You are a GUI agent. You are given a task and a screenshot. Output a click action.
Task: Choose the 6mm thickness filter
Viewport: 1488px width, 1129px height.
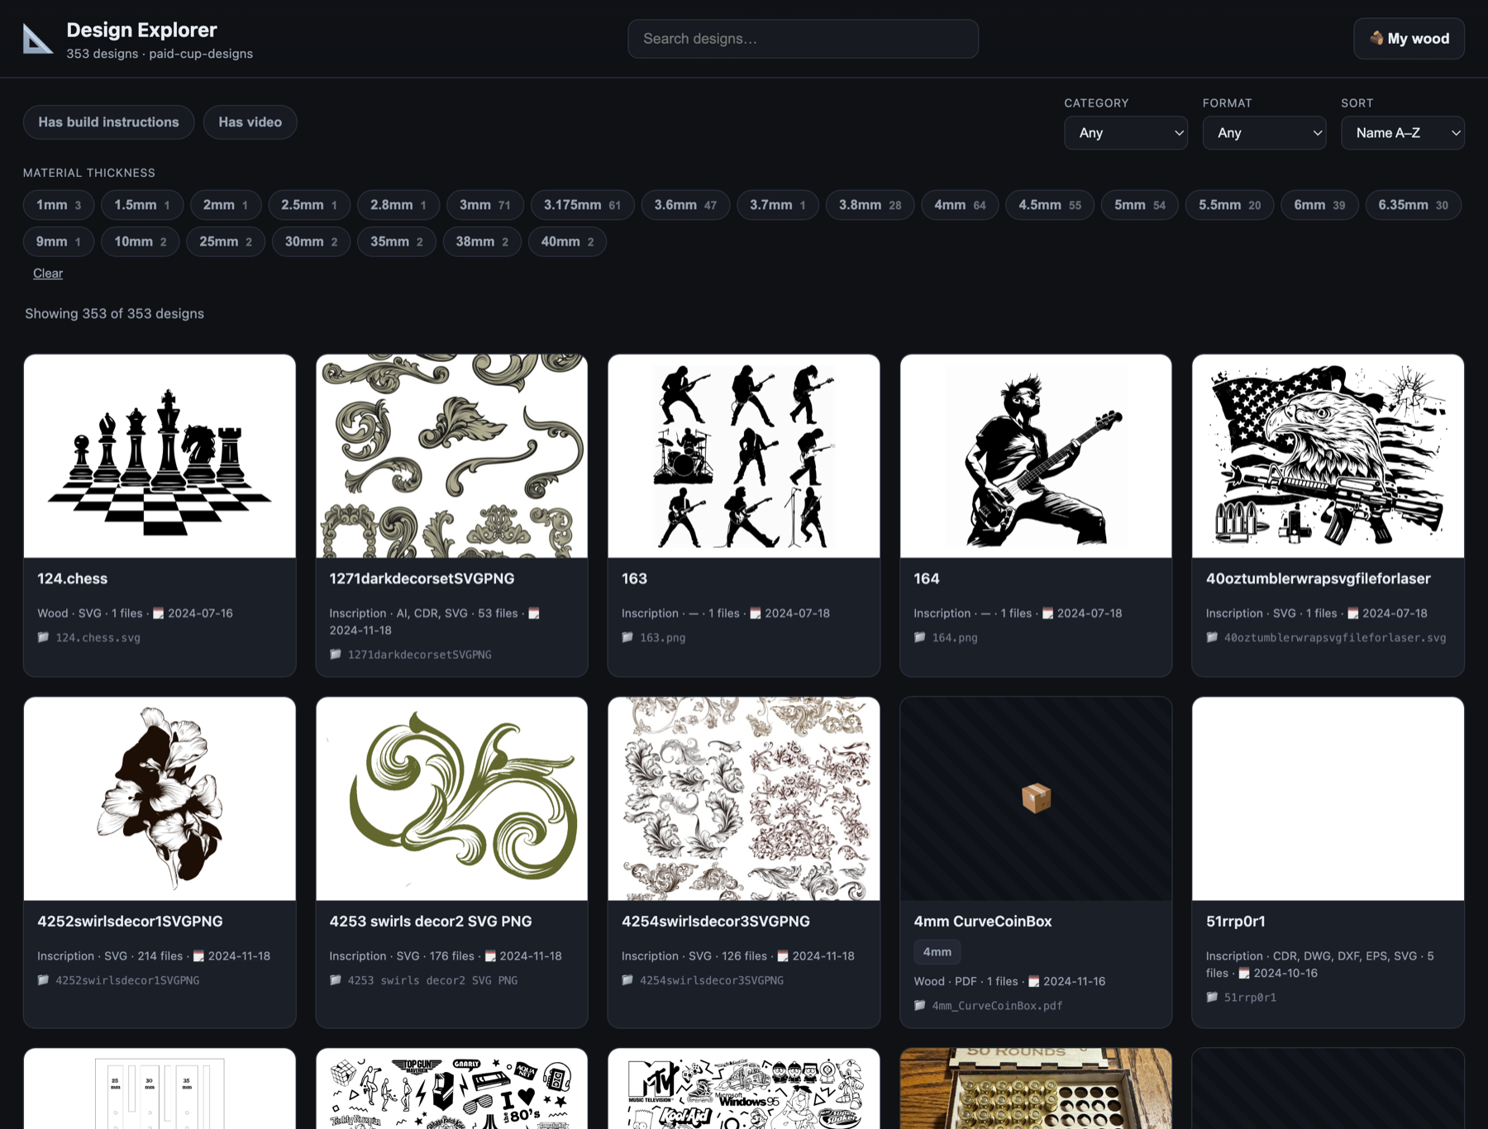click(x=1319, y=205)
